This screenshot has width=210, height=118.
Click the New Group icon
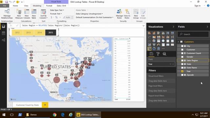coord(136,14)
